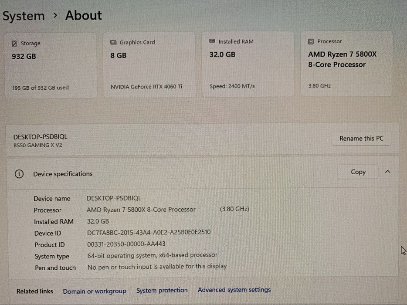Select the Pen and touch value text
The width and height of the screenshot is (407, 305).
click(157, 267)
